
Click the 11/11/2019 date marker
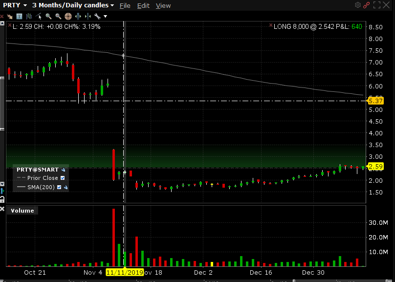(125, 273)
